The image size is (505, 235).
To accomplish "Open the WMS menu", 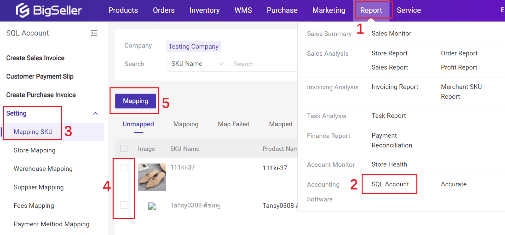I will pyautogui.click(x=243, y=10).
